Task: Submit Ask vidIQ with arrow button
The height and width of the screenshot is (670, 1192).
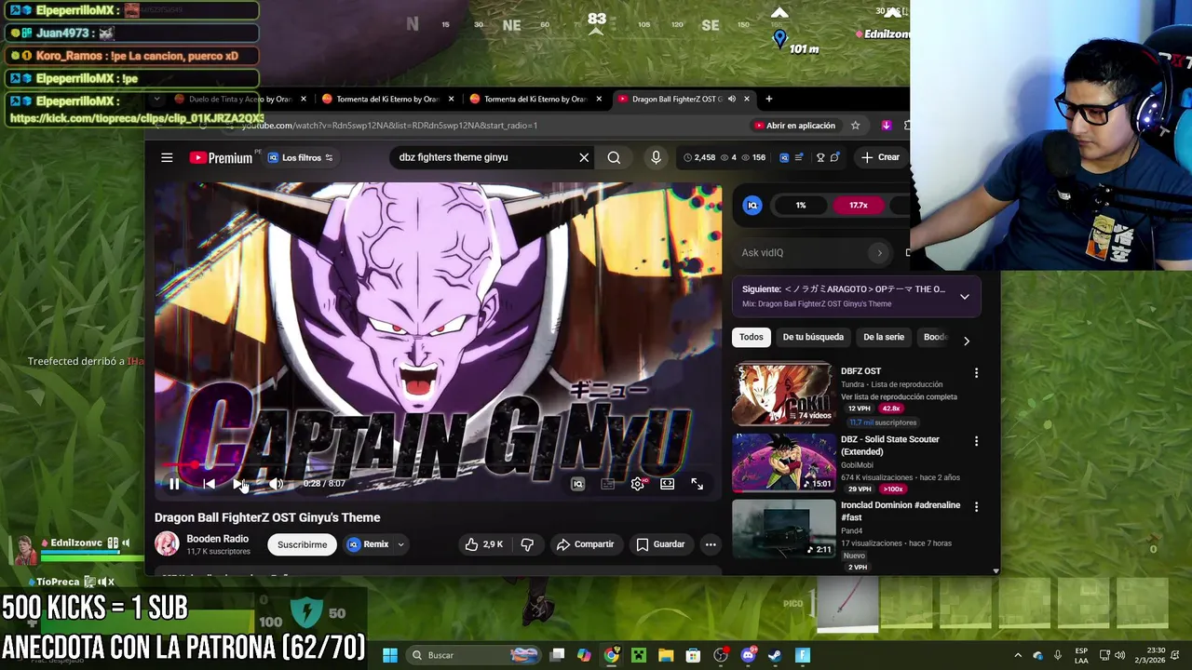Action: (879, 252)
